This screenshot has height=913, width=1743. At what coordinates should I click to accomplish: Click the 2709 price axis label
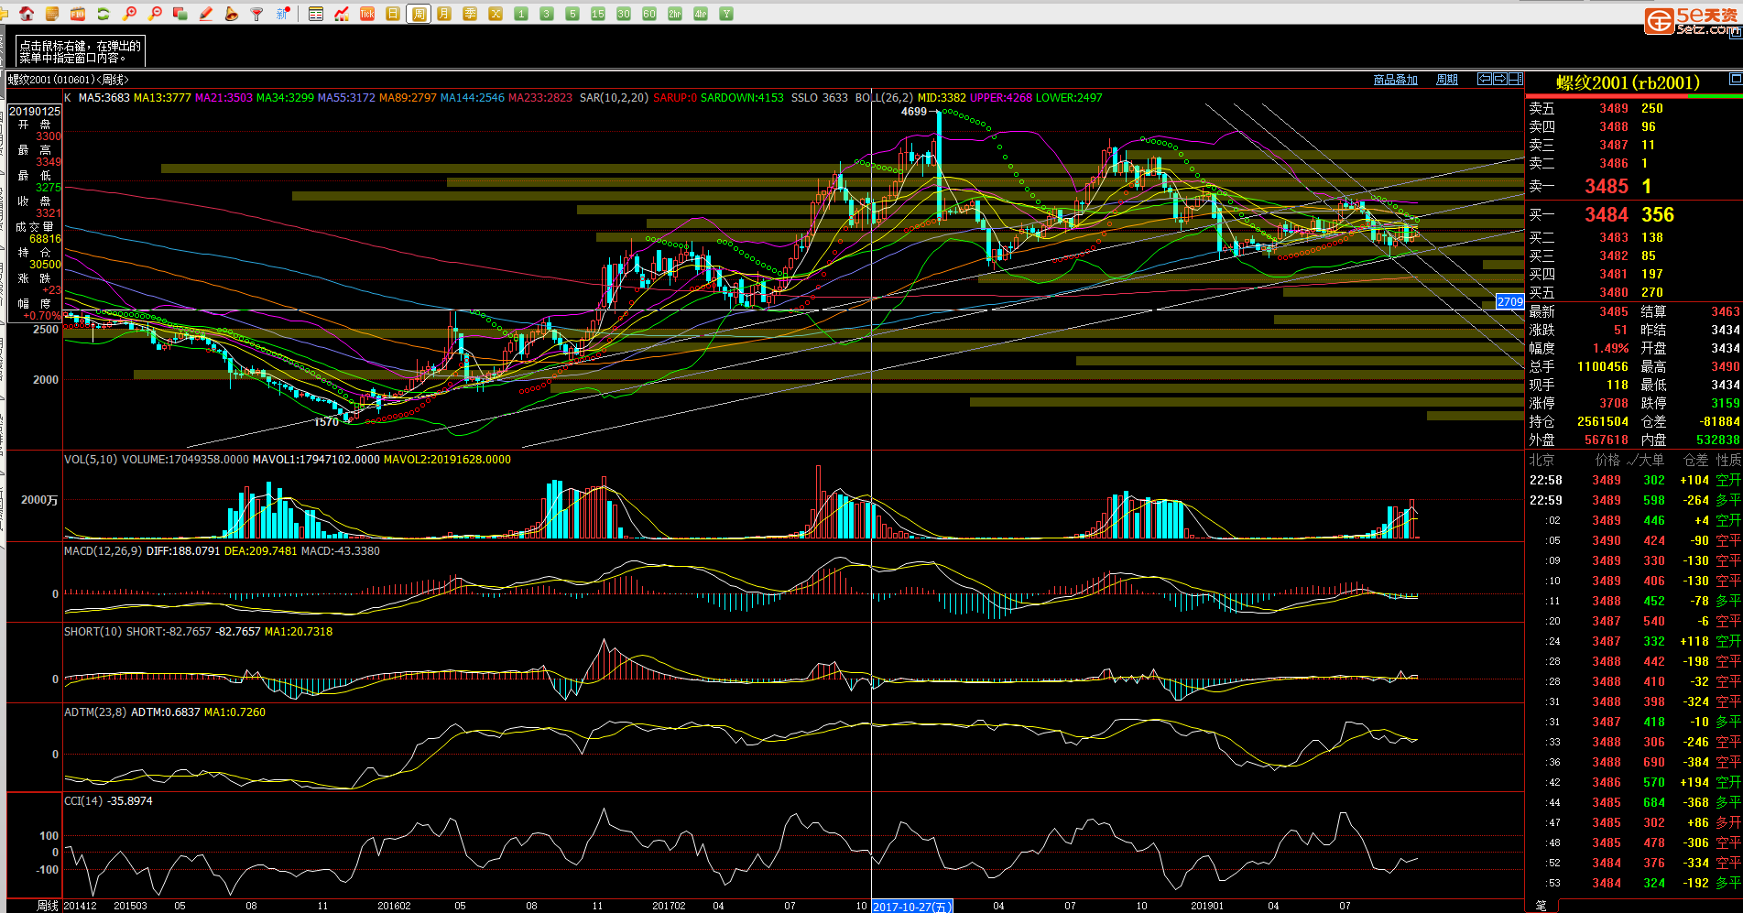1509,301
